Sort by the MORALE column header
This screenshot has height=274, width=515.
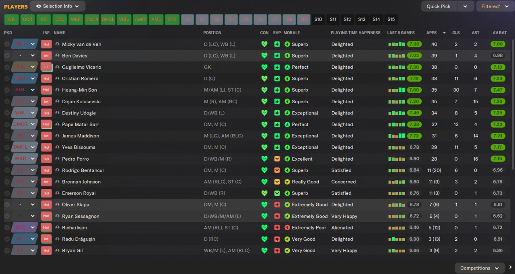292,33
